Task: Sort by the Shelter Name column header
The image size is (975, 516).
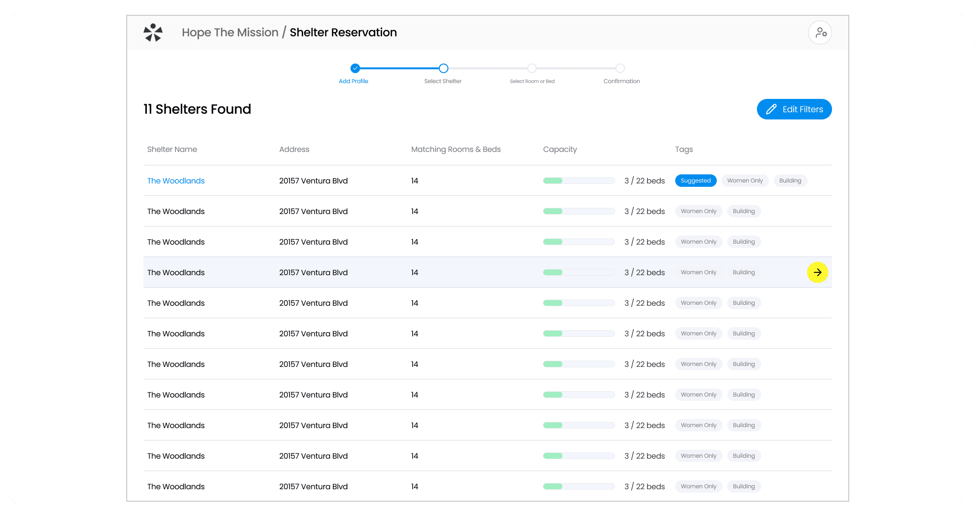Action: click(x=172, y=150)
